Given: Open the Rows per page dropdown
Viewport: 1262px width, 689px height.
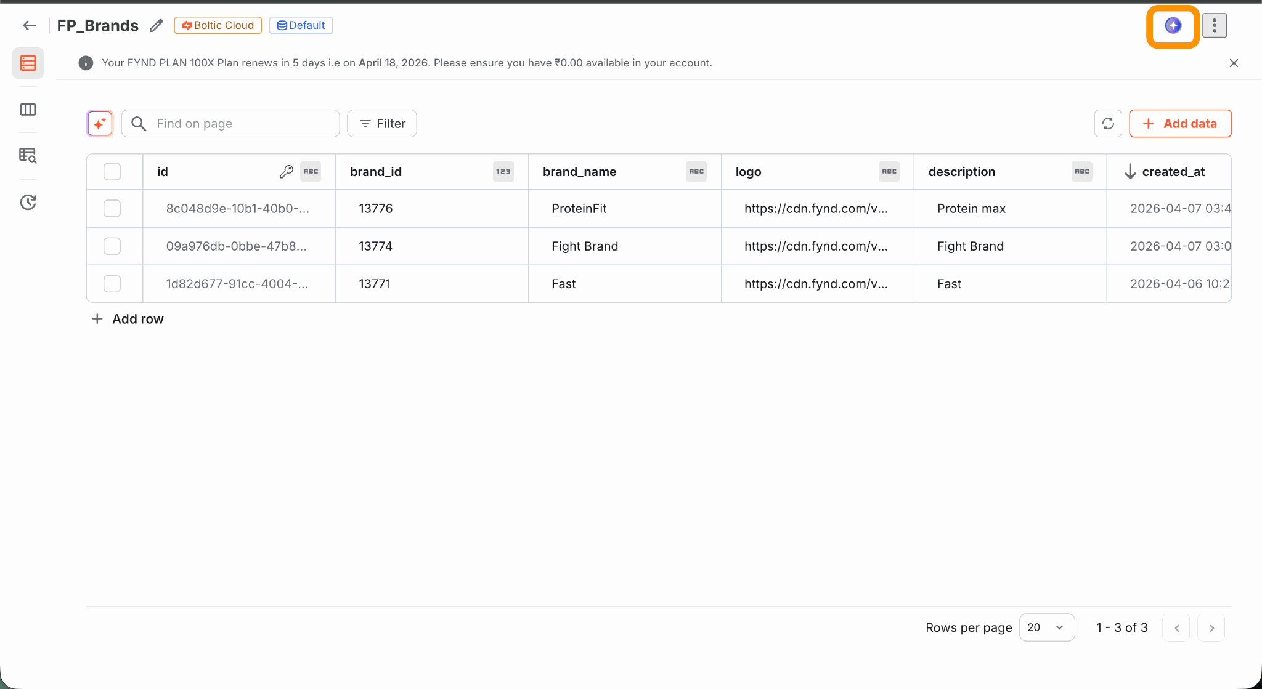Looking at the screenshot, I should tap(1046, 627).
